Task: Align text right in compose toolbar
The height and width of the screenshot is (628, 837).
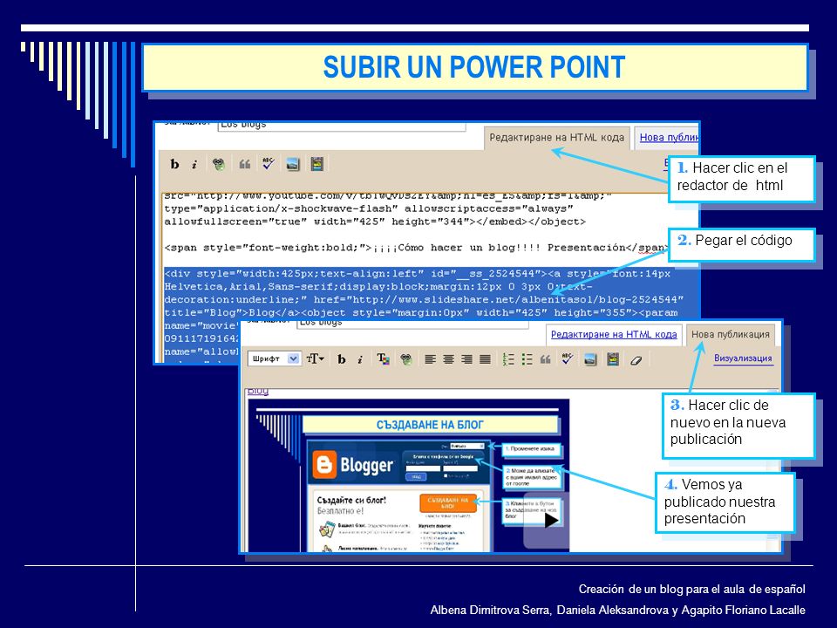Action: [x=466, y=358]
